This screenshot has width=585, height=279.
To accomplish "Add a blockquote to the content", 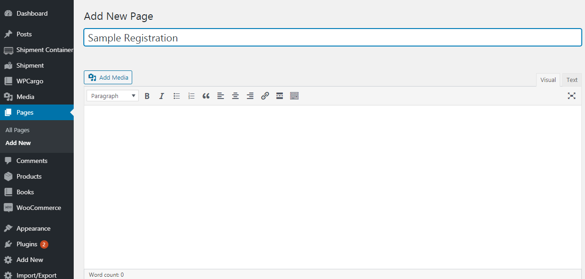I will [x=206, y=96].
